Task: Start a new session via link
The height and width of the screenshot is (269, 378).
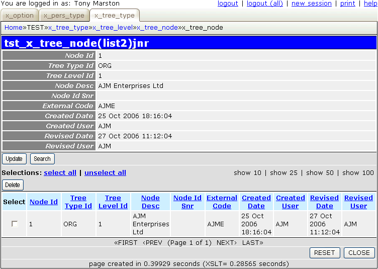Action: 312,4
